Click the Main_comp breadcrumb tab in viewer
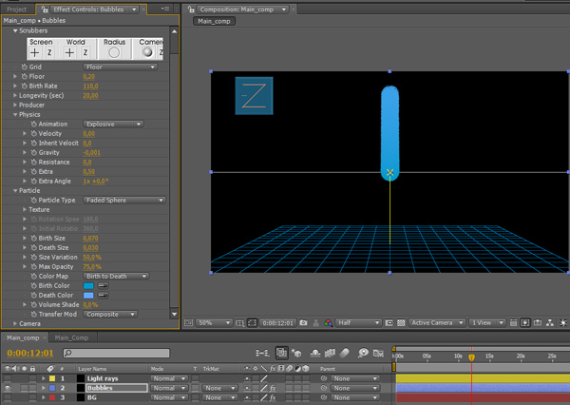570x405 pixels. (x=214, y=21)
